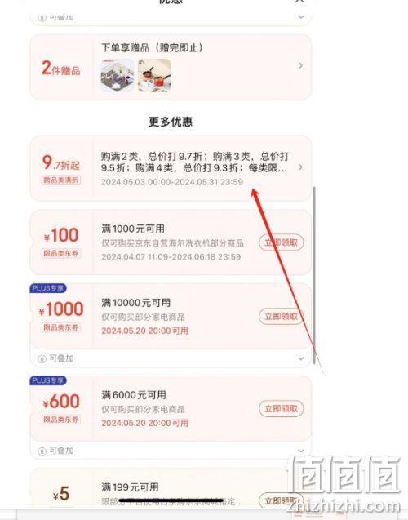Claim the ¥600 PLUS coupon
The height and width of the screenshot is (520, 408).
(281, 408)
